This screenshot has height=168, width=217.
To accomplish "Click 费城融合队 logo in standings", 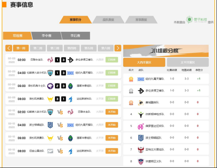I will coord(141,103).
